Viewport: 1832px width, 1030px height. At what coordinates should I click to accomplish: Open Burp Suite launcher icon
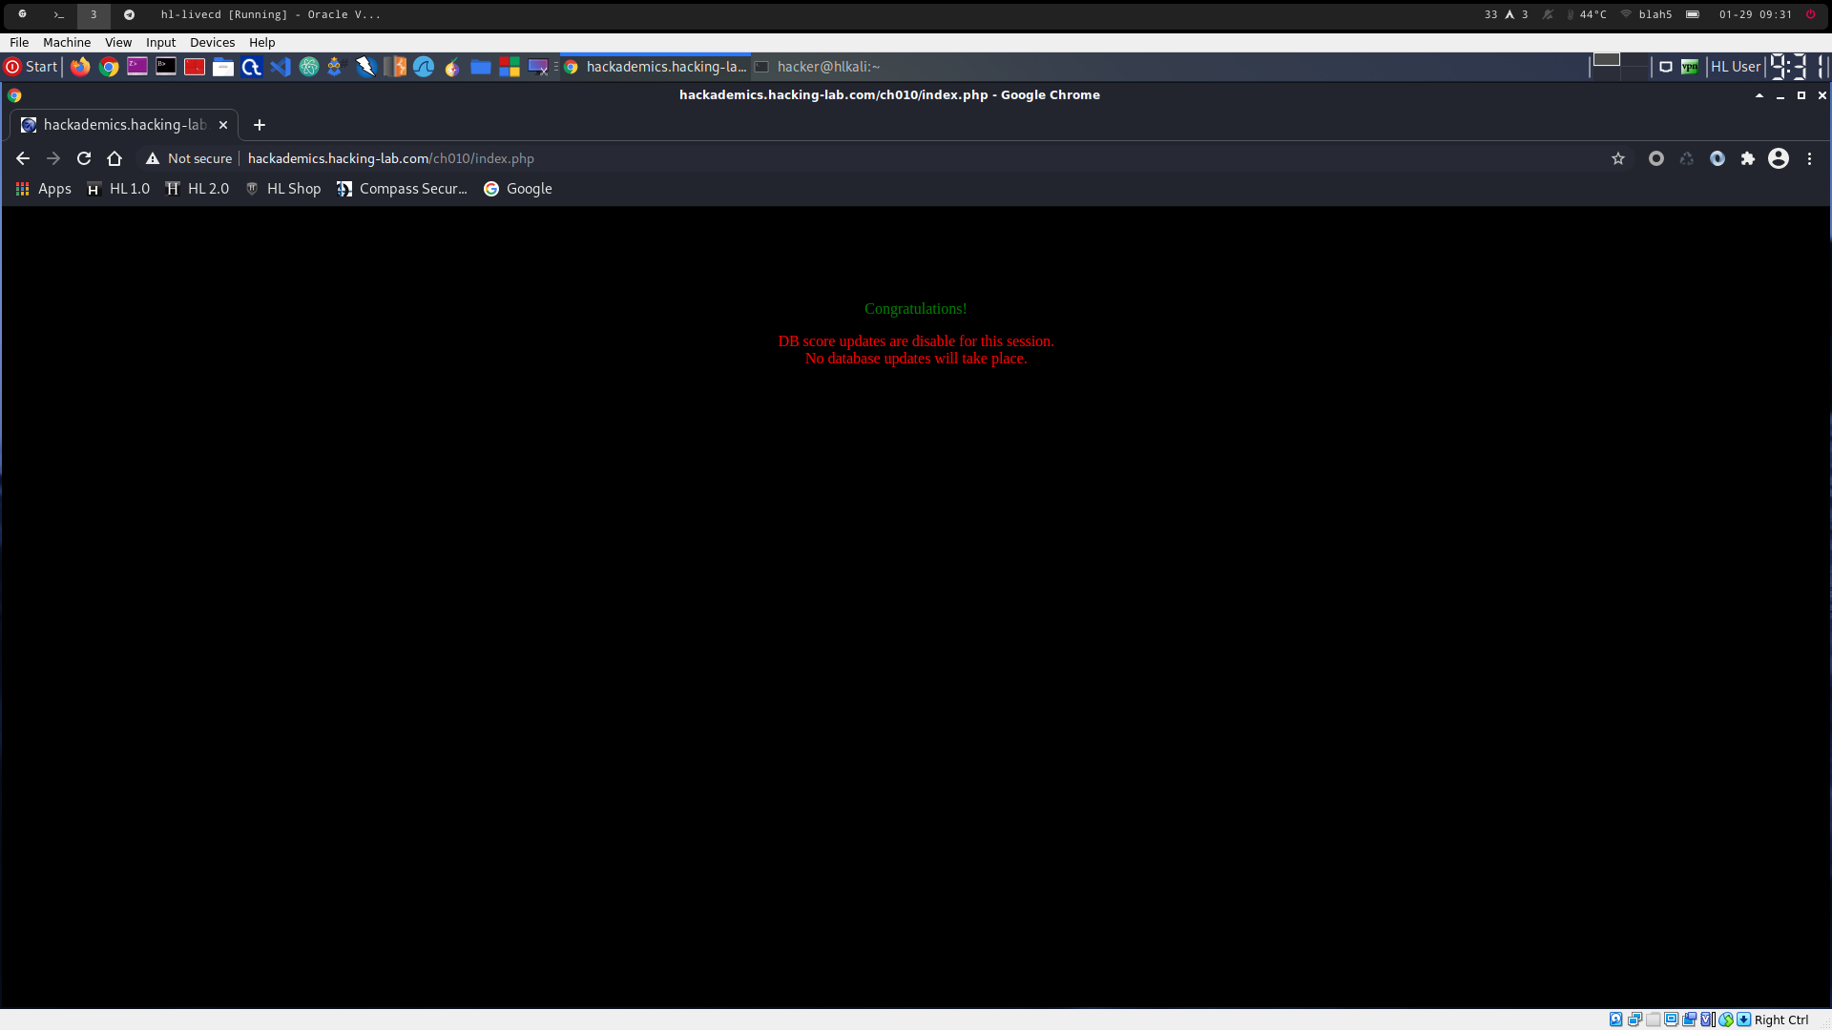(394, 67)
